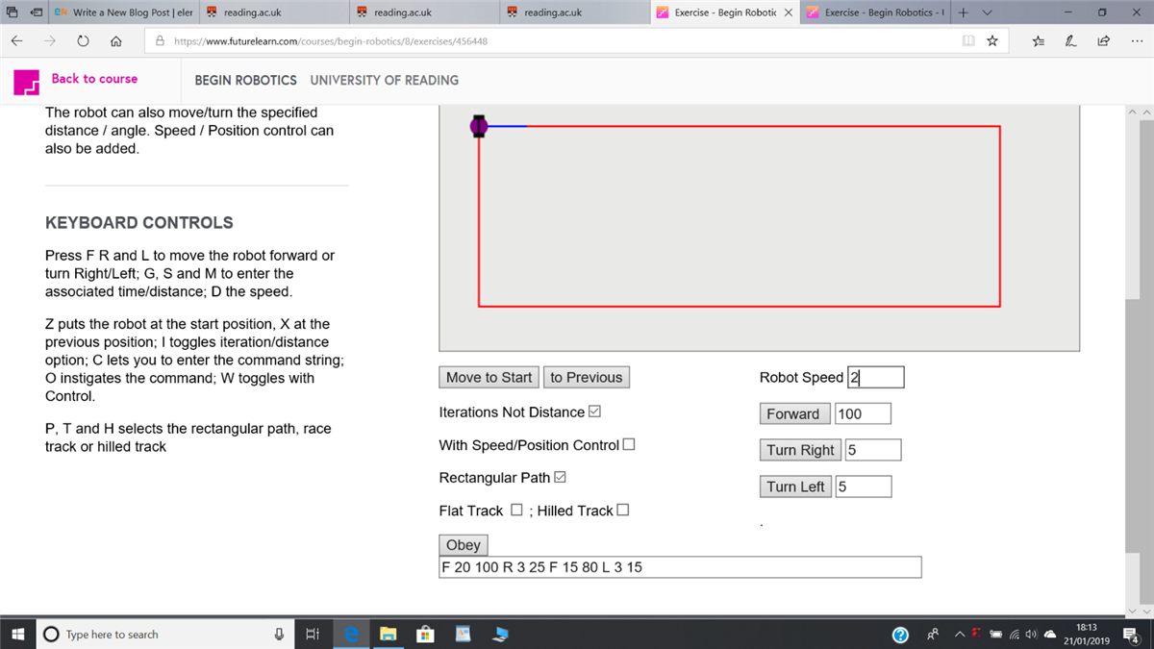Image resolution: width=1154 pixels, height=649 pixels.
Task: Click the People icon in taskbar
Action: point(933,634)
